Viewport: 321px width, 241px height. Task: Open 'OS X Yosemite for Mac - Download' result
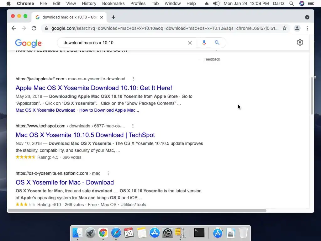65,182
